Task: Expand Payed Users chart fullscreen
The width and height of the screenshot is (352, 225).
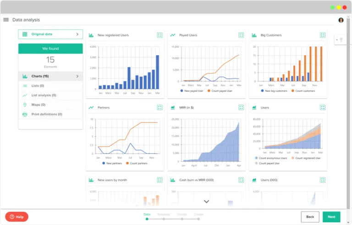Action: click(x=241, y=35)
